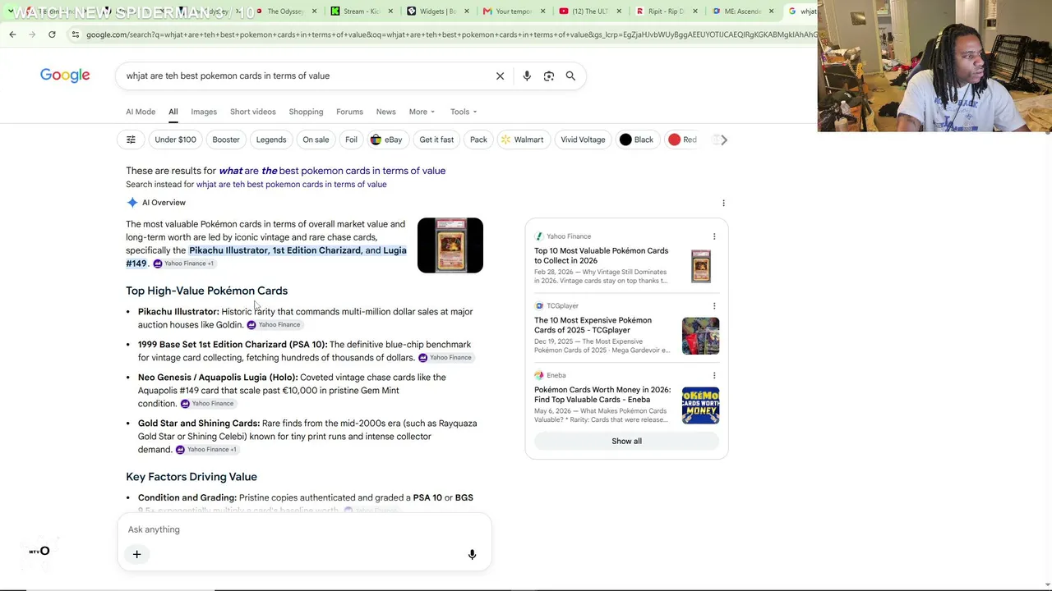
Task: Search instead for the original misspelled query
Action: [x=292, y=185]
